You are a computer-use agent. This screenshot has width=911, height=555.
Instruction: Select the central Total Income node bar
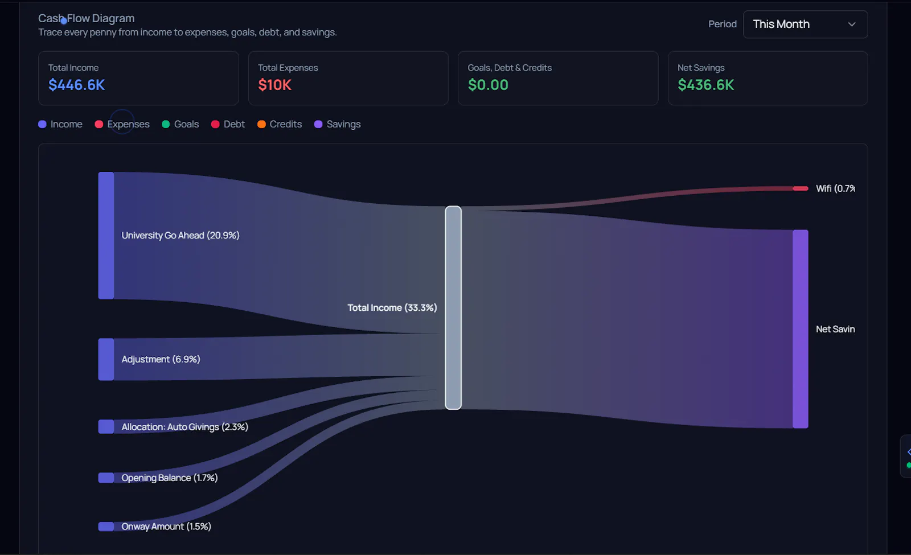click(453, 307)
